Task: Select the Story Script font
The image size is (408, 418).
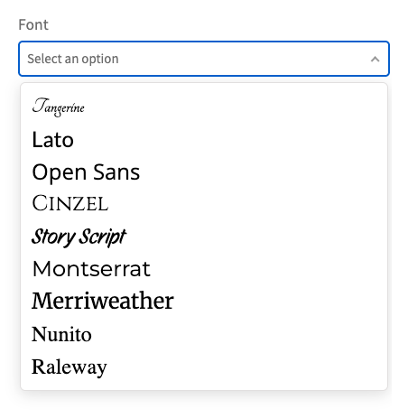Action: [x=204, y=237]
